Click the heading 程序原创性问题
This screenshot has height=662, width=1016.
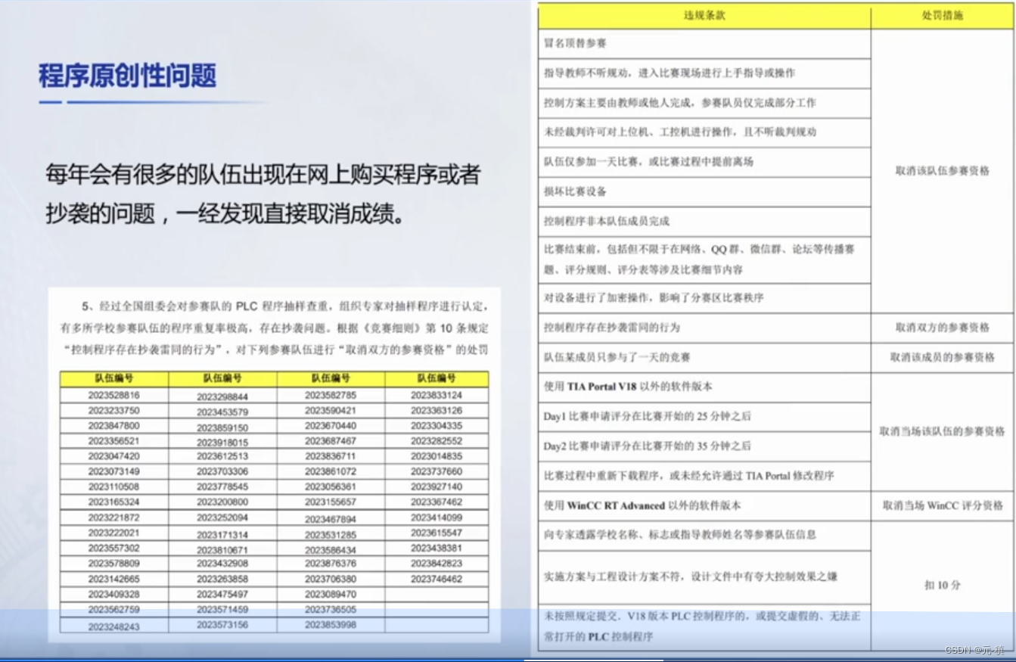(x=127, y=76)
